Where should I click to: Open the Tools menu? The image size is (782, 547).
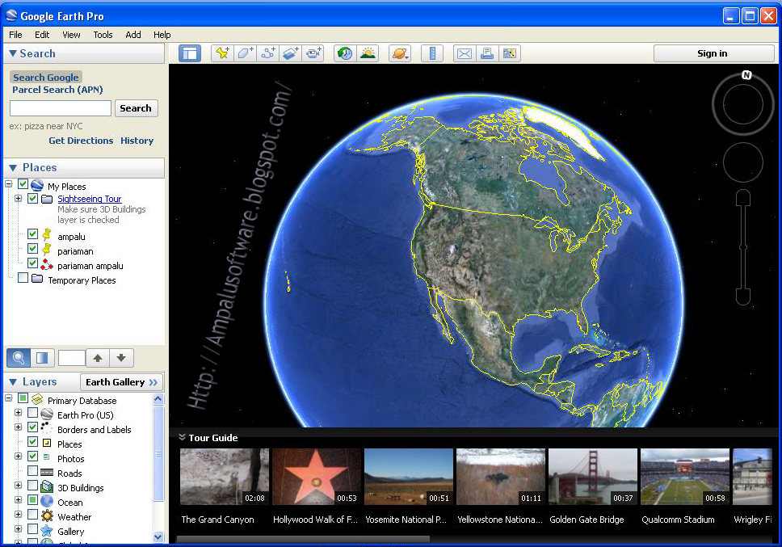(103, 35)
